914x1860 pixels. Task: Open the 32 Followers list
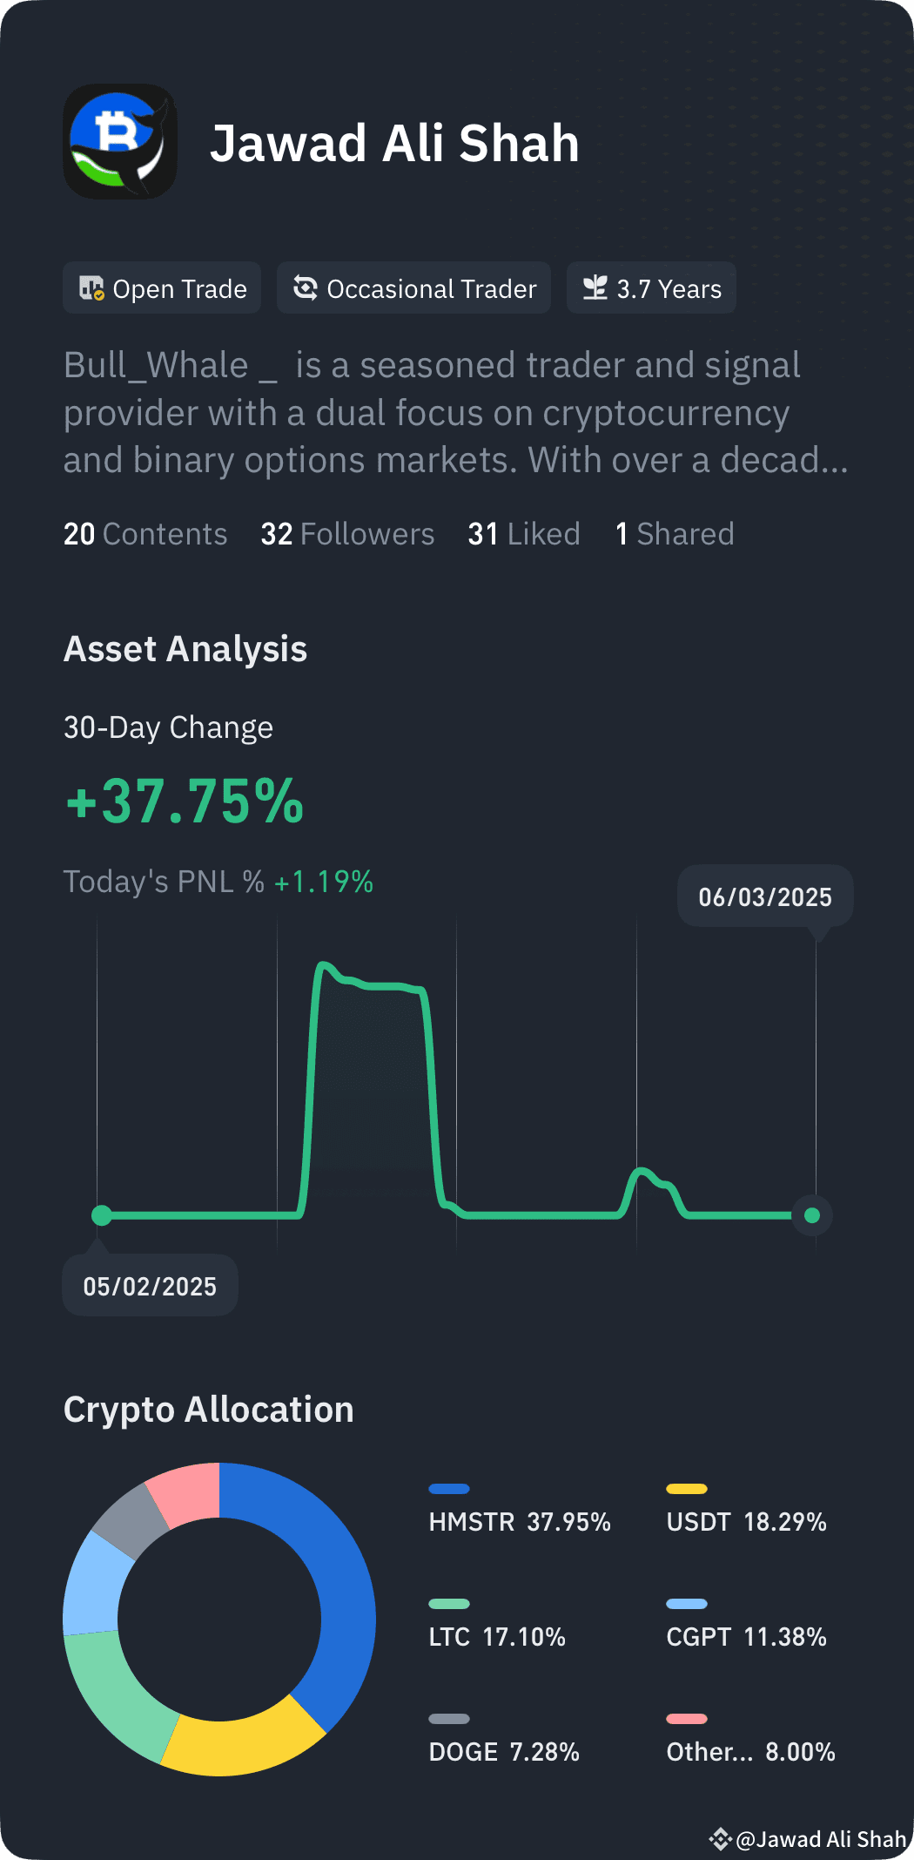click(347, 534)
